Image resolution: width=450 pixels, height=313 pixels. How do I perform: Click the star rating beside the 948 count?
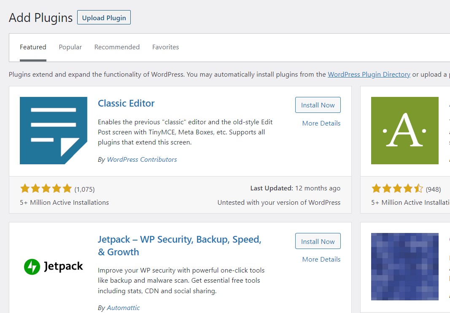click(397, 189)
